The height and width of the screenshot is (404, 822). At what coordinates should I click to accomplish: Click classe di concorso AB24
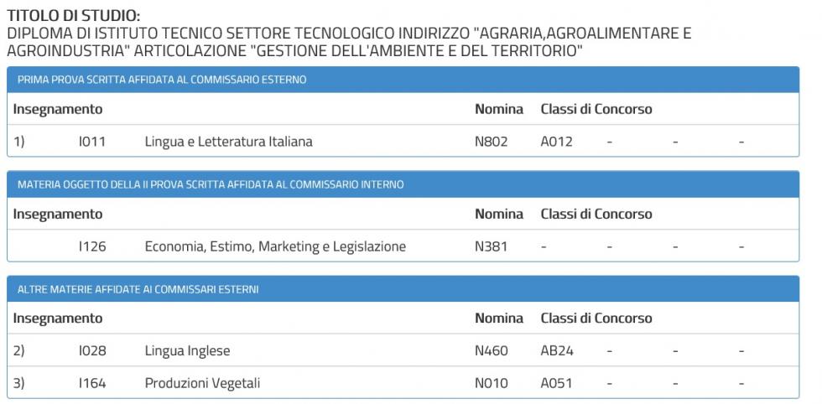(x=557, y=350)
